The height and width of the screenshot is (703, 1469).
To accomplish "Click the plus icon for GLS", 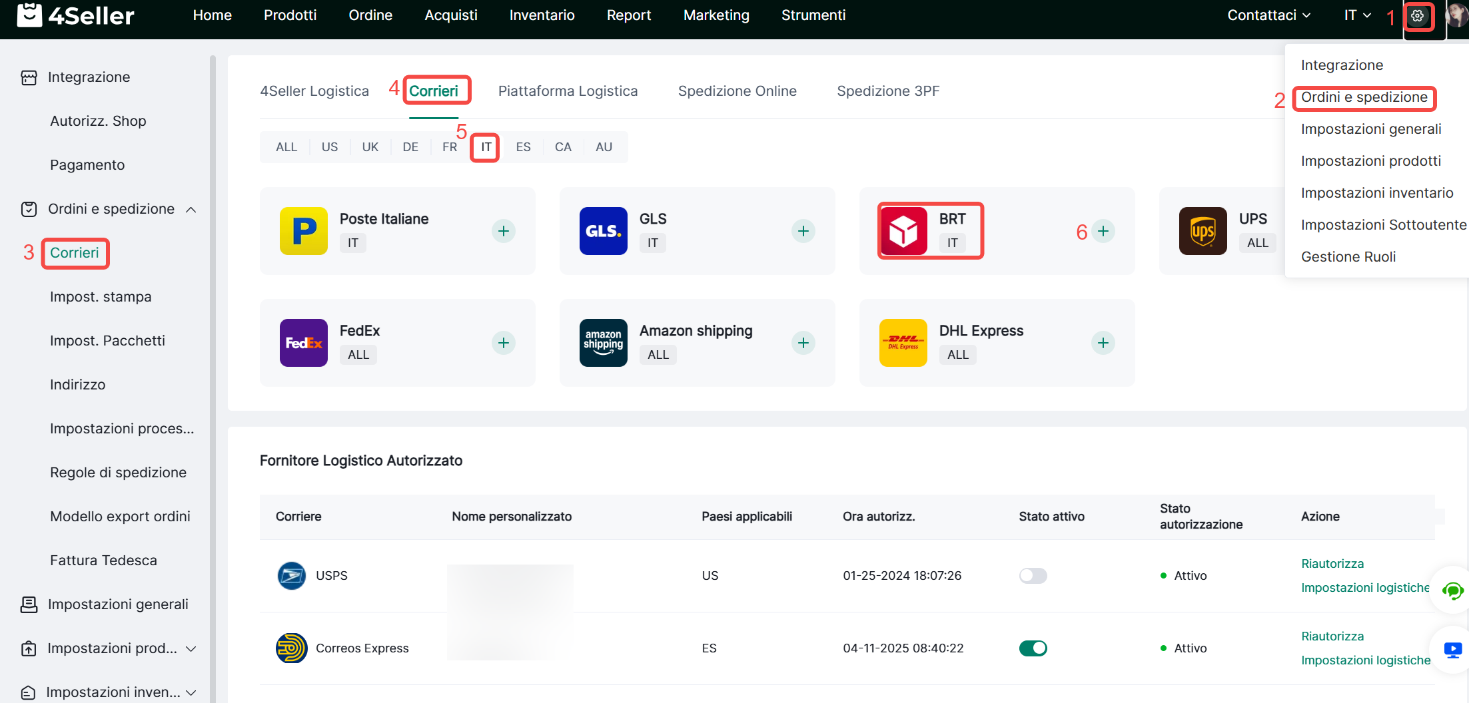I will click(803, 231).
